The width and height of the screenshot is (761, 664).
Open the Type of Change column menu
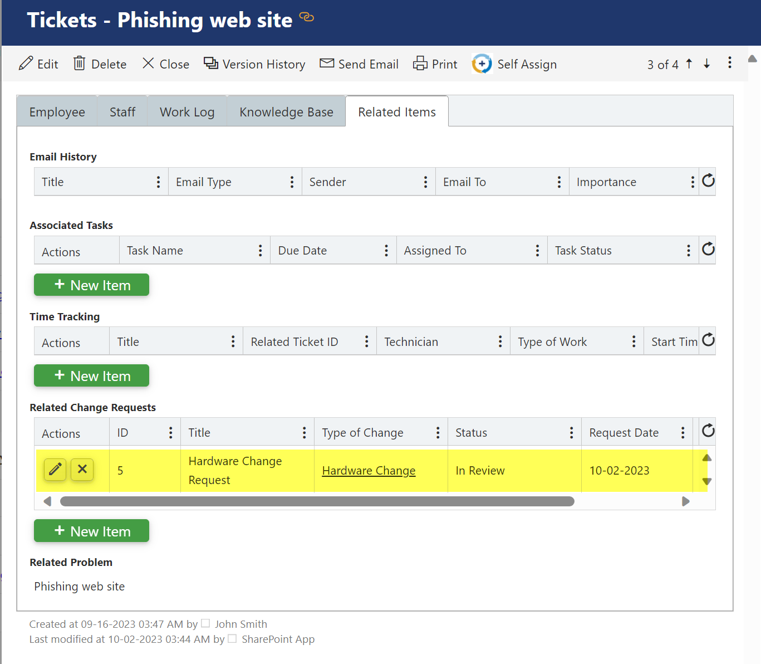point(438,433)
